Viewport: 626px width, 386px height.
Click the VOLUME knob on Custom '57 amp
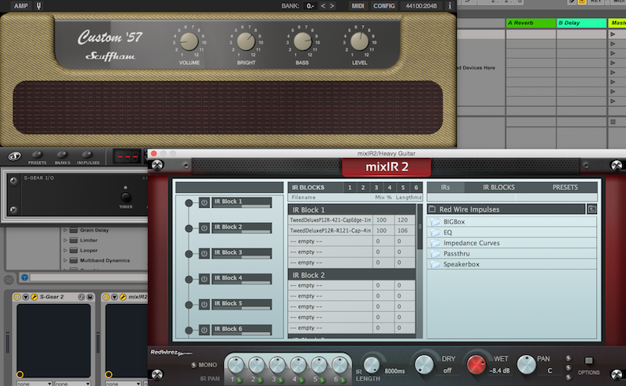point(189,42)
